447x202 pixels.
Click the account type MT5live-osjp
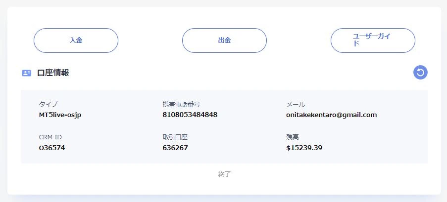63,115
